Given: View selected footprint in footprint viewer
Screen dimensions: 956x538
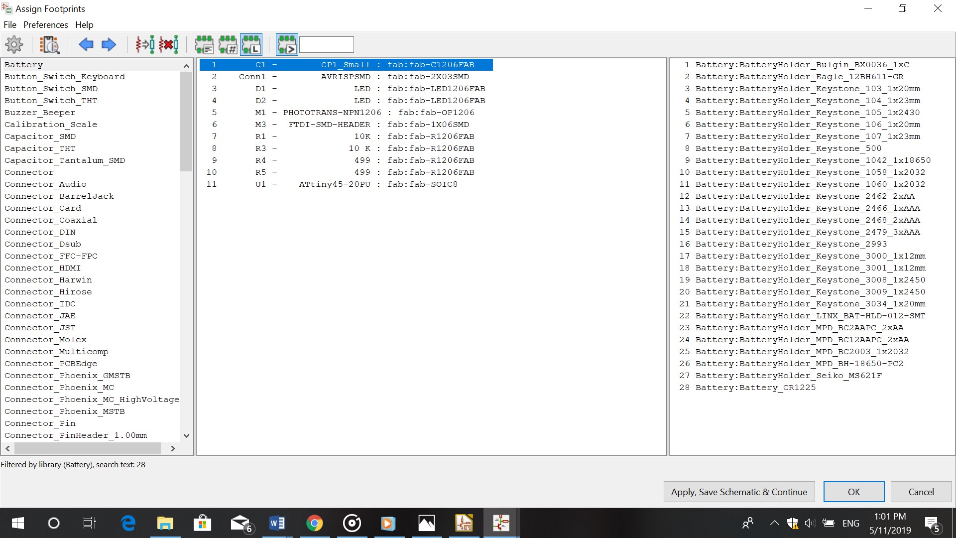Looking at the screenshot, I should 49,45.
